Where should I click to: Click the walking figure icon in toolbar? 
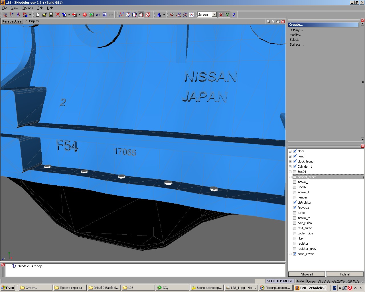click(x=18, y=15)
